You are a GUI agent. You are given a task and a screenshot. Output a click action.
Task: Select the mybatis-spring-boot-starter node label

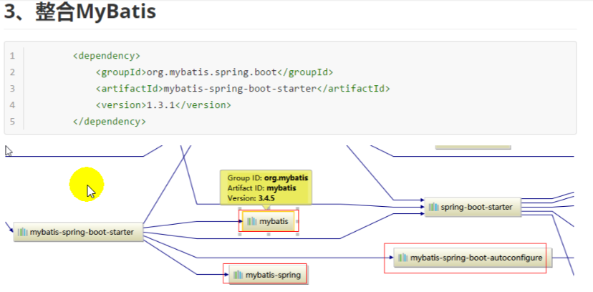pos(86,232)
